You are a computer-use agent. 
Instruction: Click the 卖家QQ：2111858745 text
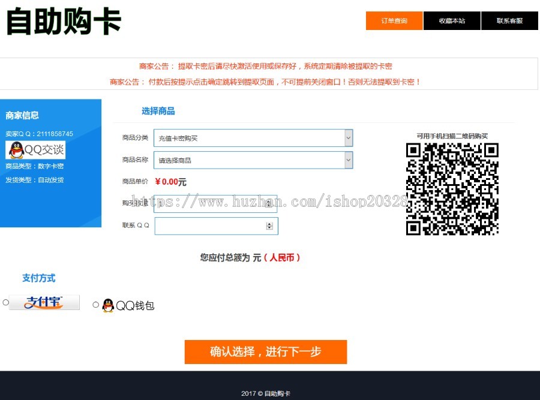[x=39, y=134]
